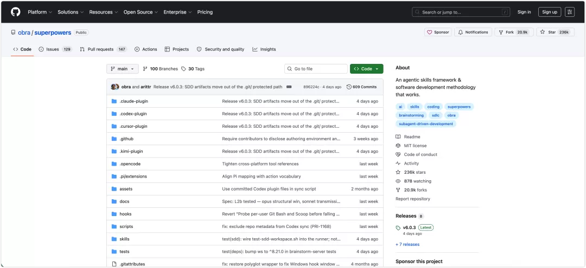Click the scale icon next to MIT license

(x=398, y=146)
